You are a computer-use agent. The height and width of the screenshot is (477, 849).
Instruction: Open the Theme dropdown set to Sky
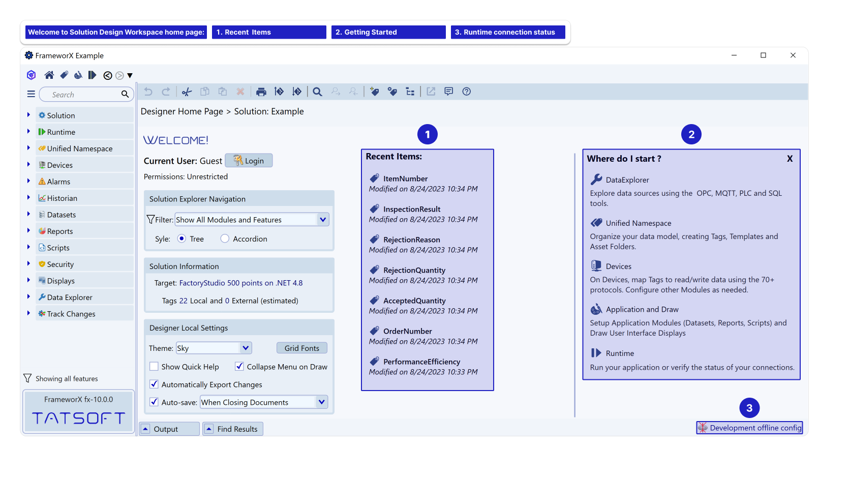(x=246, y=348)
